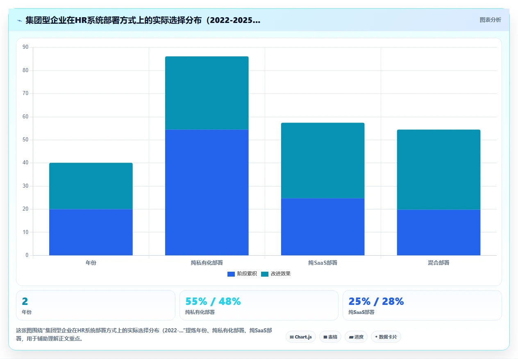Toggle the 阶段累积 legend color box
518x359 pixels.
tap(231, 274)
